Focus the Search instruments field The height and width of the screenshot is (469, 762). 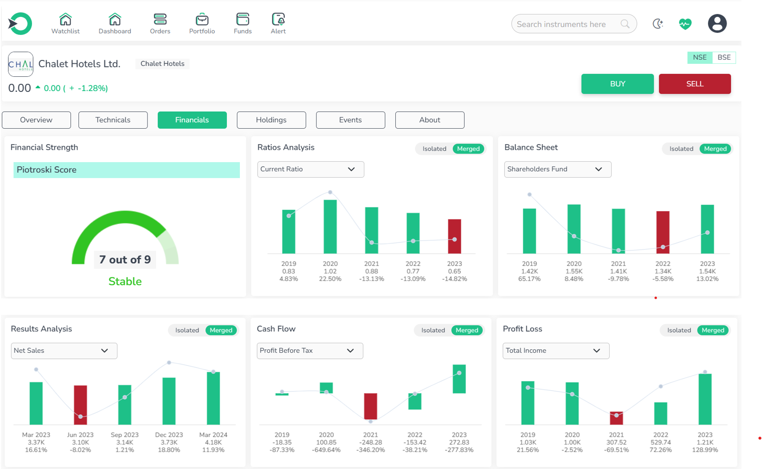click(574, 24)
